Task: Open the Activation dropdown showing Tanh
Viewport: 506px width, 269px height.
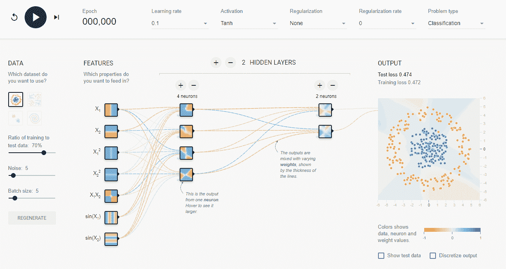Action: (x=249, y=23)
